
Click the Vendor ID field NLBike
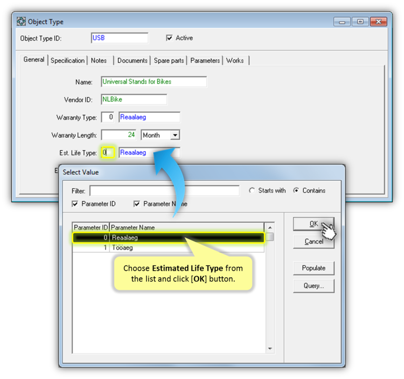(x=134, y=100)
